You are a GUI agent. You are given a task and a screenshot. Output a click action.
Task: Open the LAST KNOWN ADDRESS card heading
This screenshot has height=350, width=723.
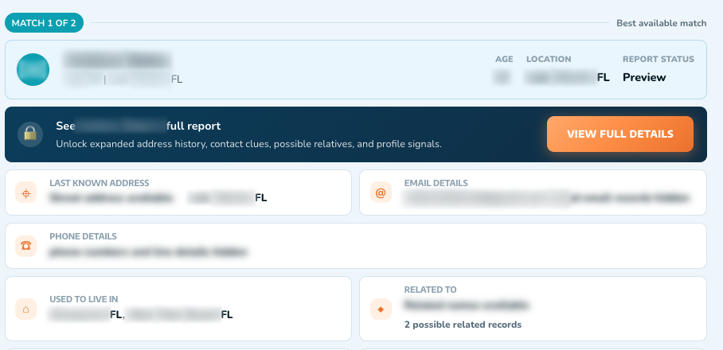[x=100, y=183]
